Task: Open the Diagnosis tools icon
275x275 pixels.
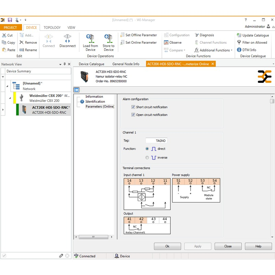Action: (x=197, y=35)
